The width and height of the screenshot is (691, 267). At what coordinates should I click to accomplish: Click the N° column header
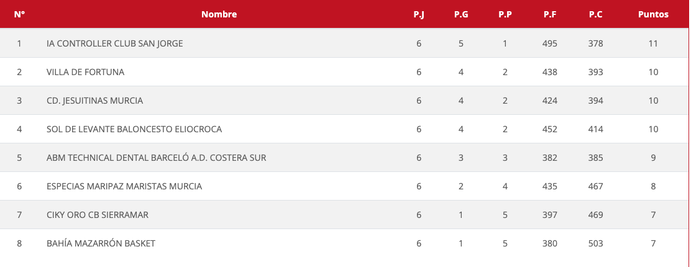tap(19, 14)
